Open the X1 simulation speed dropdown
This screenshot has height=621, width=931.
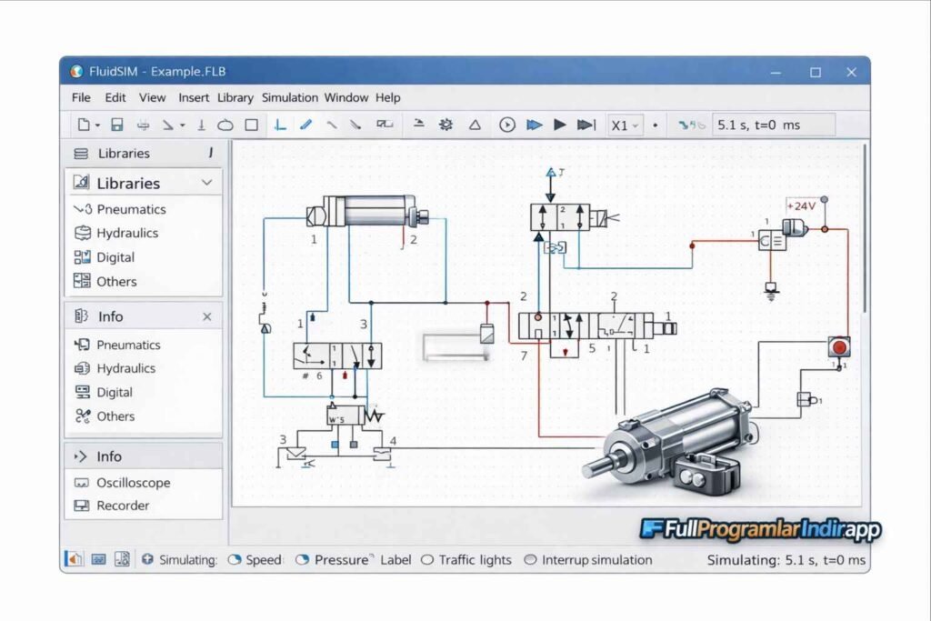point(625,125)
